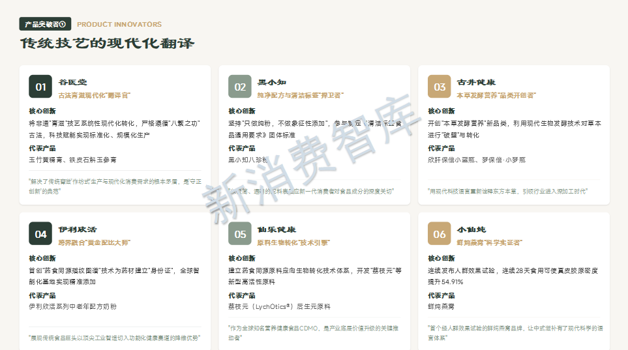Open the 古井健康 card title
Viewport: 628px width, 350px height.
(x=476, y=82)
